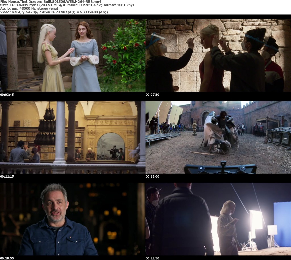The image size is (291, 260).
Task: Select the interview man in blue shirt thumbnail
Action: (x=73, y=219)
